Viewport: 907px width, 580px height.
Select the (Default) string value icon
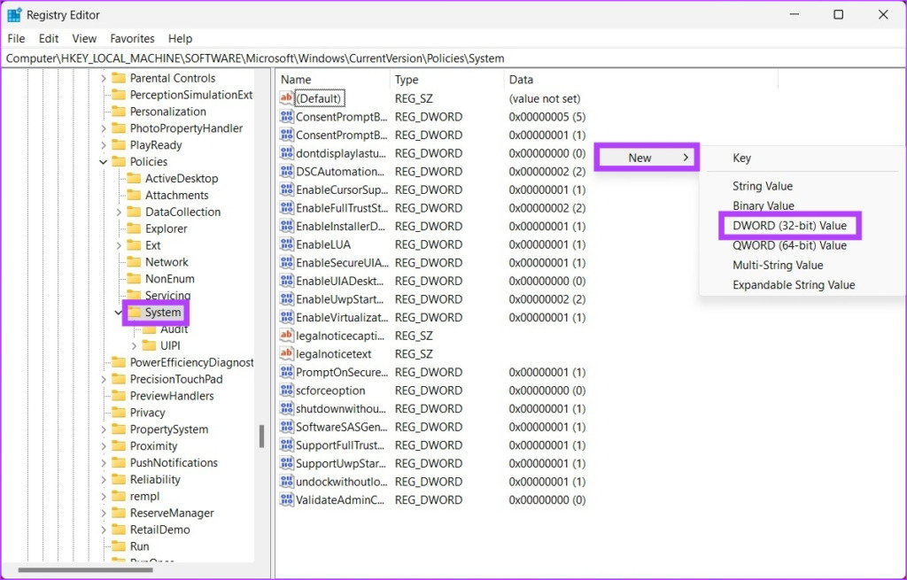pos(286,97)
